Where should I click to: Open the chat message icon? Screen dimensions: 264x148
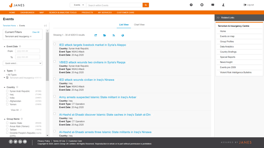click(x=213, y=5)
